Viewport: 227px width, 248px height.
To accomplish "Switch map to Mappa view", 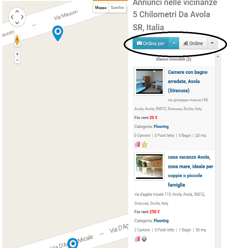I will [101, 8].
